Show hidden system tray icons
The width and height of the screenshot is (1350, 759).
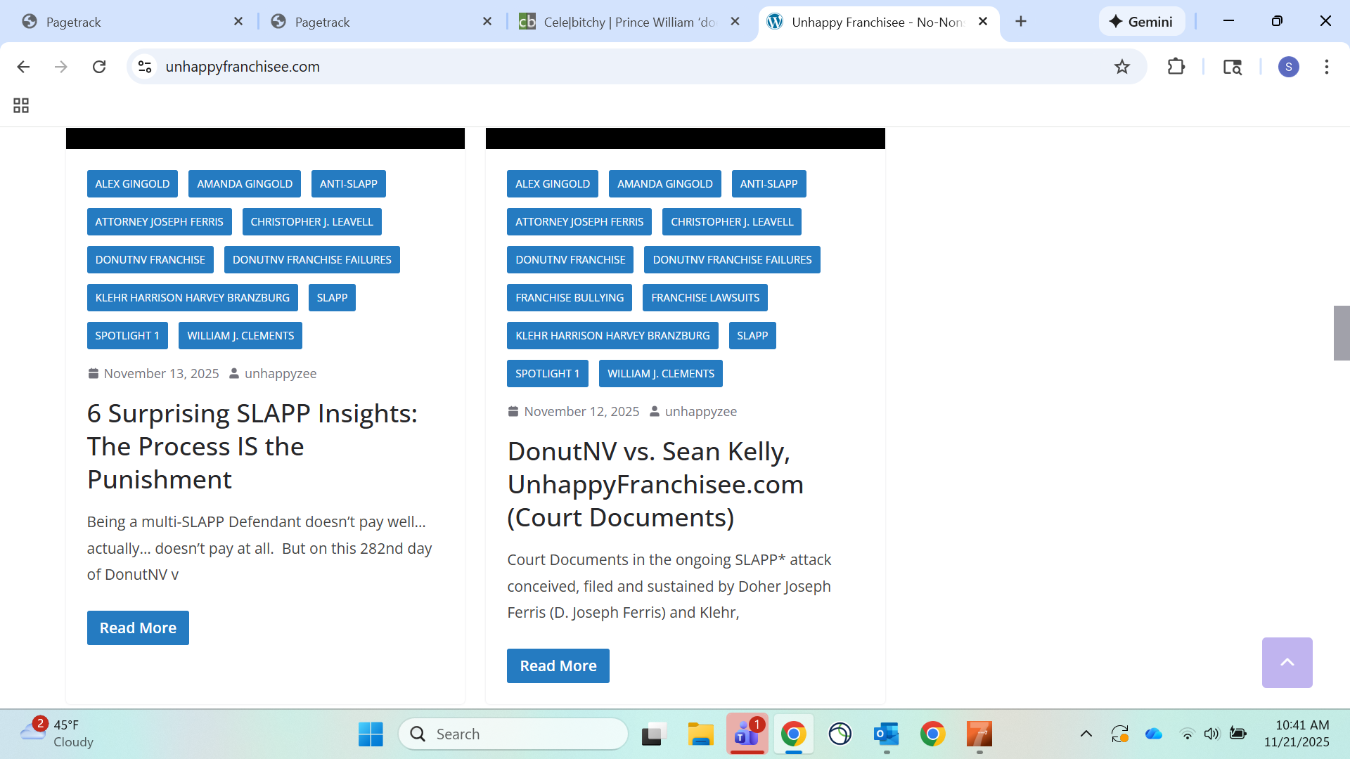pos(1086,734)
